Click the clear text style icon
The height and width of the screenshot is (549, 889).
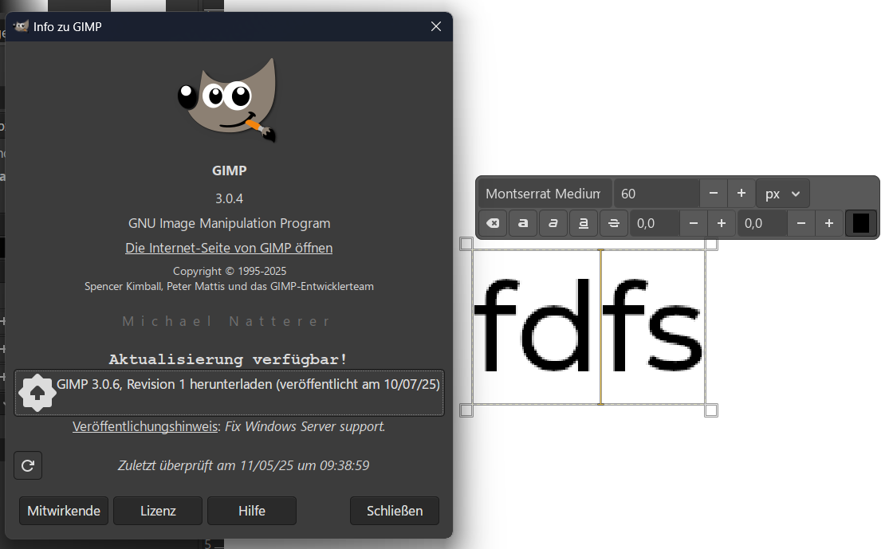[x=493, y=224]
